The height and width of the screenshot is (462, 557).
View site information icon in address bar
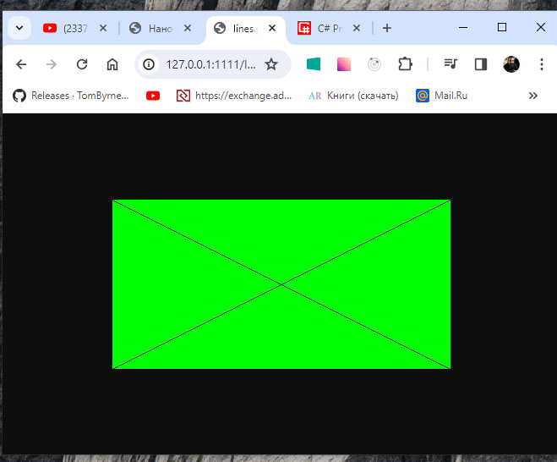point(149,64)
